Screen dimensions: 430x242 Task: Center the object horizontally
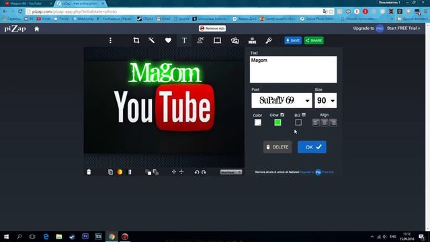(173, 172)
